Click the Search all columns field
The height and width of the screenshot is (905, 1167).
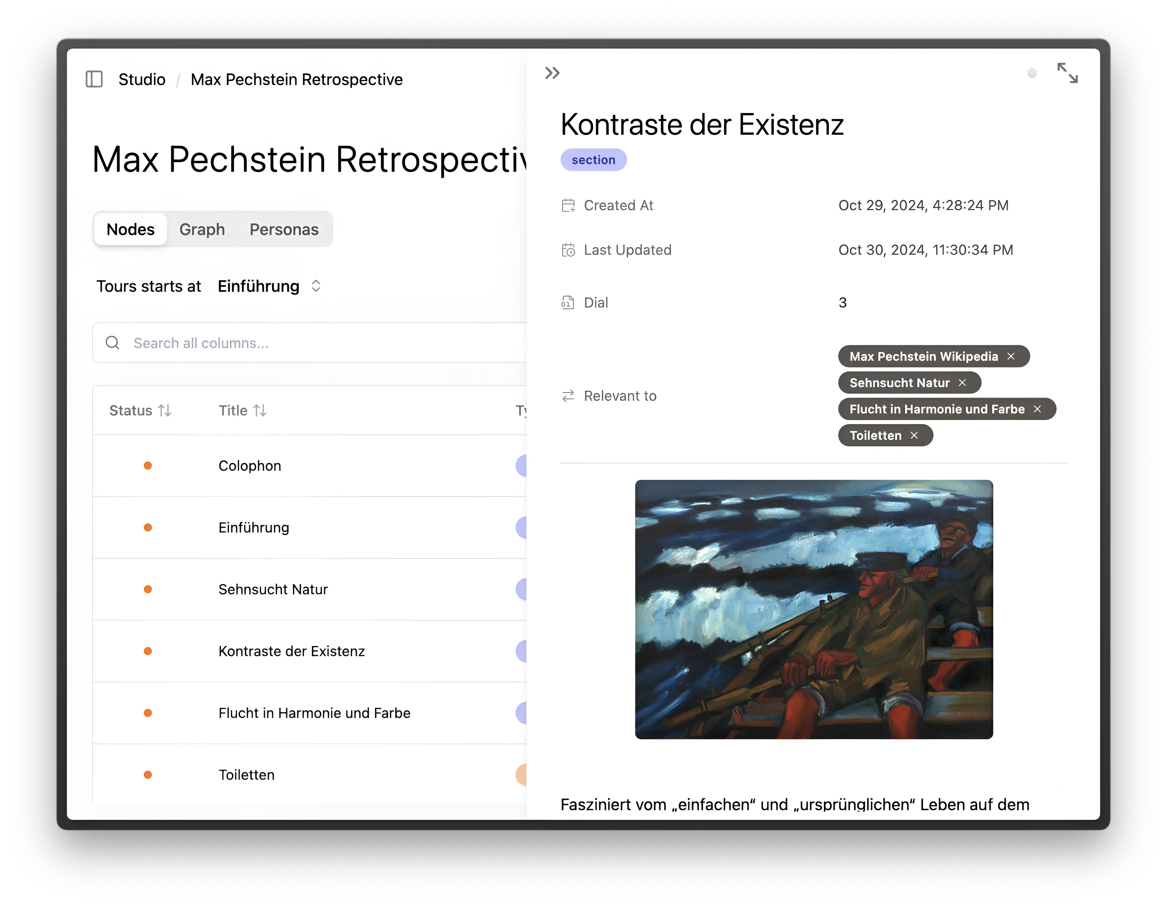click(310, 343)
